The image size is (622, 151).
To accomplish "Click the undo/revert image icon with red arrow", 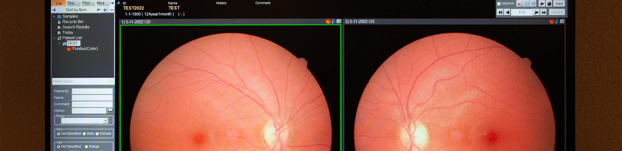I will point(520,4).
